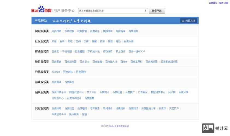Open 百度魔图 link
This screenshot has height=136, width=230.
click(x=80, y=51)
